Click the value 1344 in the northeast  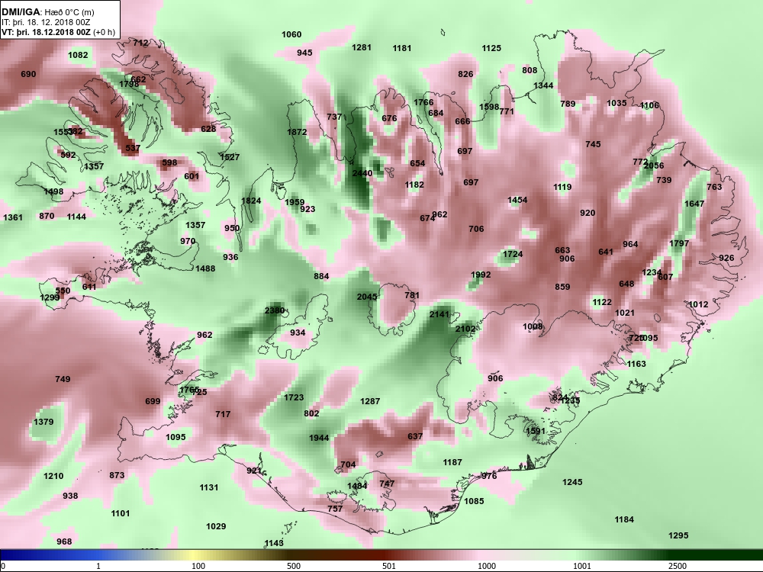point(543,85)
